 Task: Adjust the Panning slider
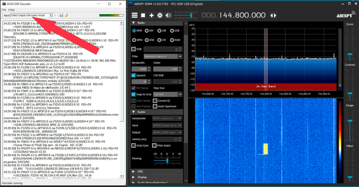(x=167, y=161)
